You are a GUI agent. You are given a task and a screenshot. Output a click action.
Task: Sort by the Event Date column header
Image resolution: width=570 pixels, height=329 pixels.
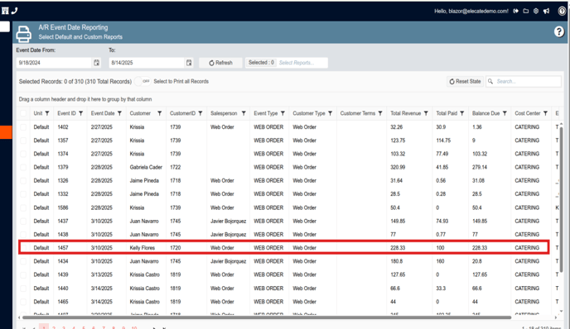(x=103, y=113)
